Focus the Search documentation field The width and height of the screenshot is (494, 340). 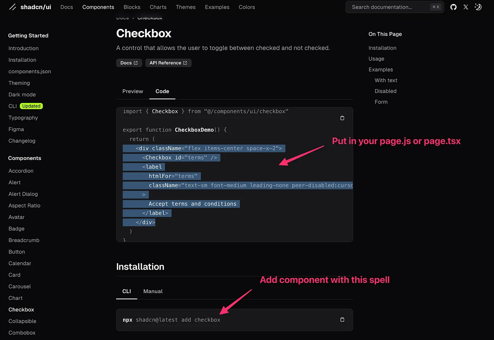click(x=394, y=7)
